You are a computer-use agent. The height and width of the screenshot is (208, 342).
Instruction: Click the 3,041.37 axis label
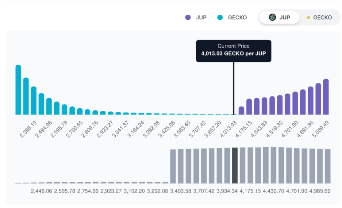pos(120,129)
